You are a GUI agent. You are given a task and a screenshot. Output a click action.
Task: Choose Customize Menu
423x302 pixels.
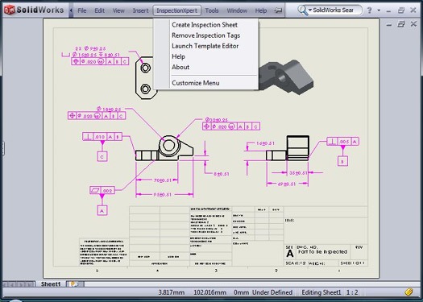point(196,83)
